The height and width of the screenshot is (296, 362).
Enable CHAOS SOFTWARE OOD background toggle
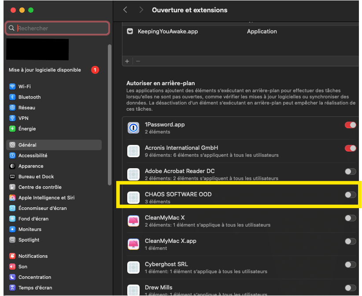[350, 195]
